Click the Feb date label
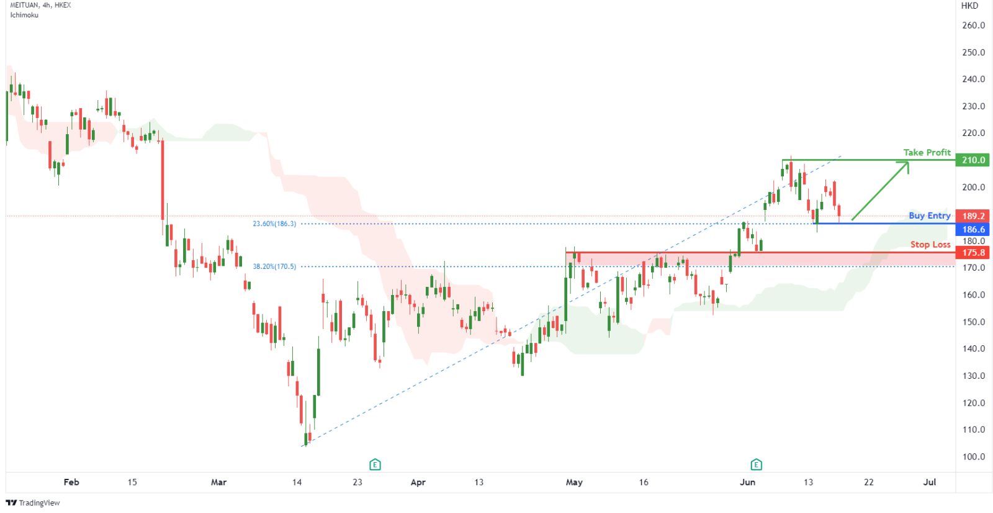This screenshot has width=993, height=513. pos(71,482)
